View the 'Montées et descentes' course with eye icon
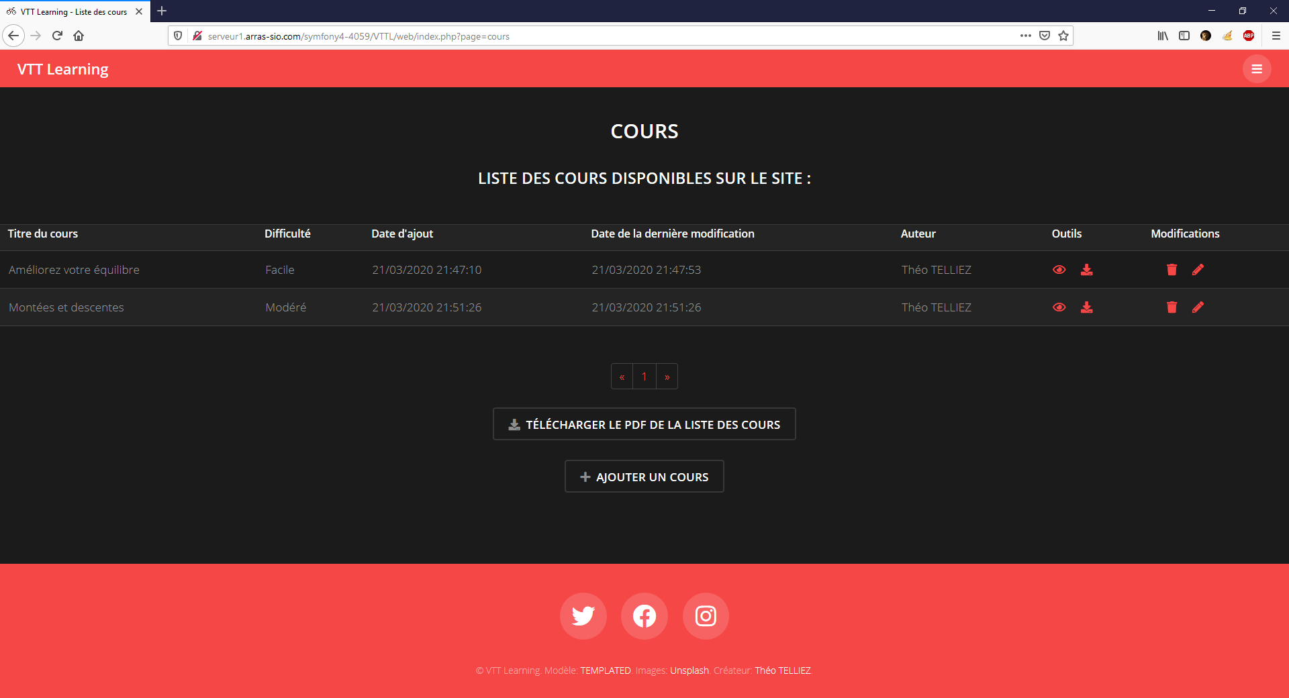The height and width of the screenshot is (698, 1289). (1059, 307)
